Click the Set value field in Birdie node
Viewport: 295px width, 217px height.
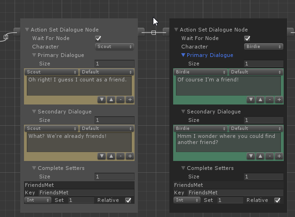pyautogui.click(x=230, y=200)
